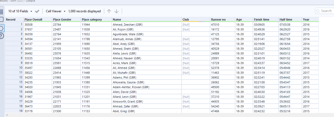
Task: Click the horizontal scrollbar left arrow
Action: coord(7,115)
